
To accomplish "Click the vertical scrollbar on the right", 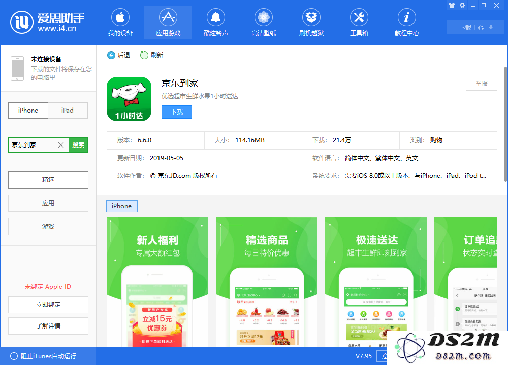I will pos(505,125).
